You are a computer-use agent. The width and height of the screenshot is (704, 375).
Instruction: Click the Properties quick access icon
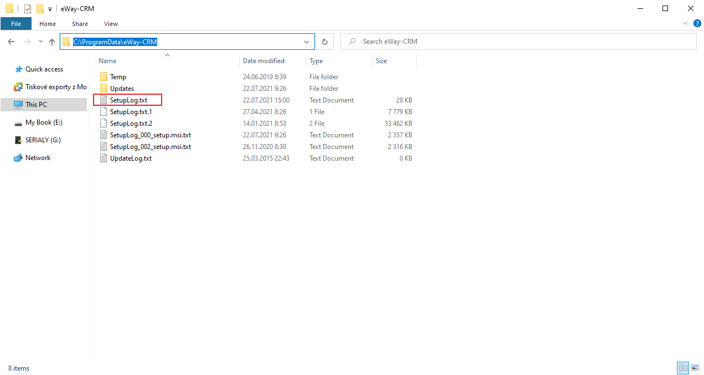28,9
